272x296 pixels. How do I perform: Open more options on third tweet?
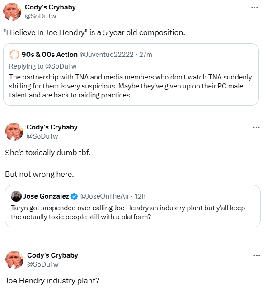(256, 256)
